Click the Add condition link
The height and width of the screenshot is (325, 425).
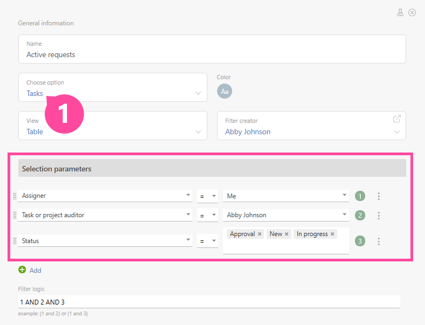(x=35, y=271)
